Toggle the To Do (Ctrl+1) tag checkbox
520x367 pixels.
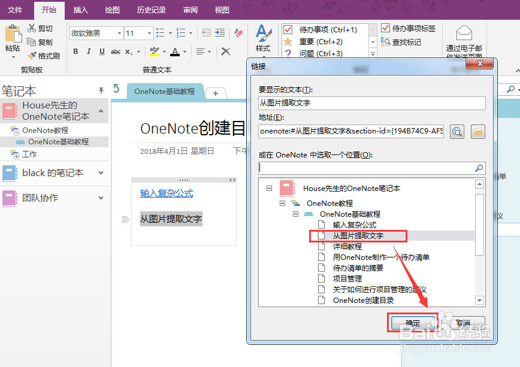(288, 29)
